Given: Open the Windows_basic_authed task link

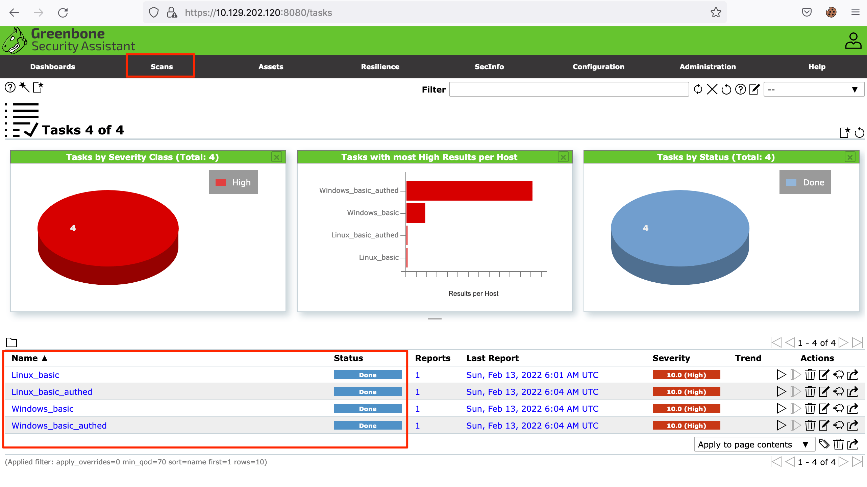Looking at the screenshot, I should point(59,426).
